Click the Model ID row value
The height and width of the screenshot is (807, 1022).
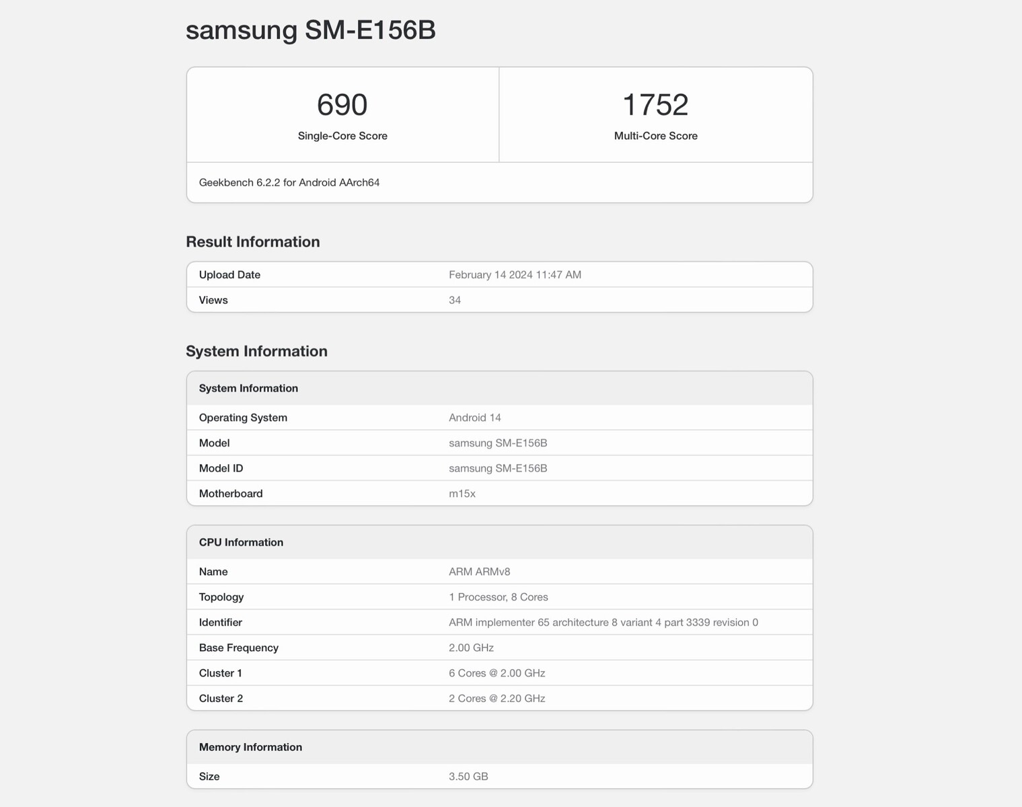(498, 468)
